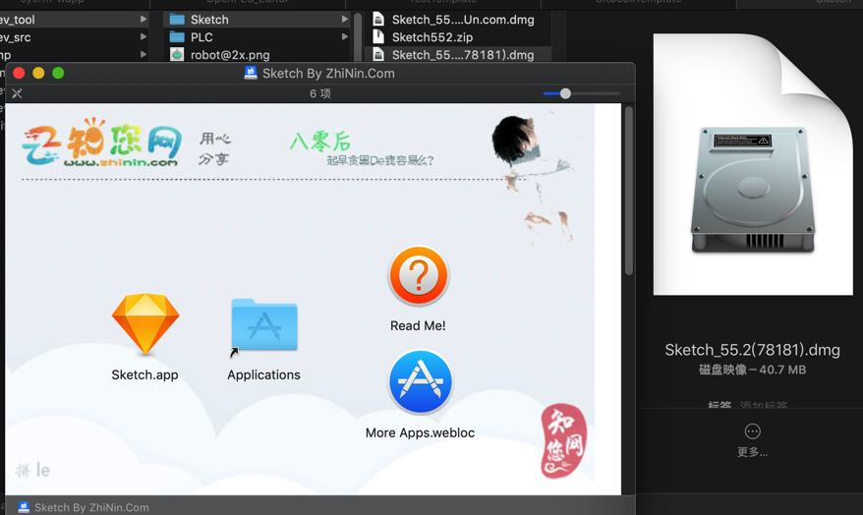Click the disk icon in the window title
The image size is (863, 515).
[251, 73]
